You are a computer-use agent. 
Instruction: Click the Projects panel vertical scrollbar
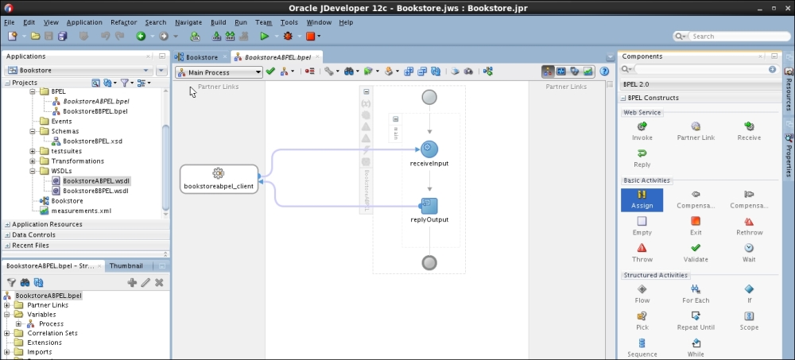click(x=165, y=168)
